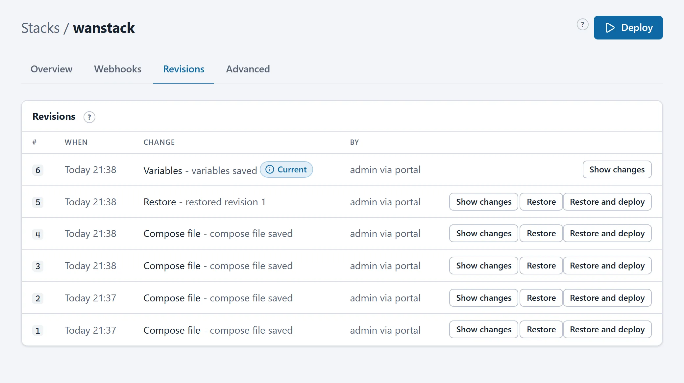Click the Deploy button
This screenshot has width=684, height=383.
628,28
